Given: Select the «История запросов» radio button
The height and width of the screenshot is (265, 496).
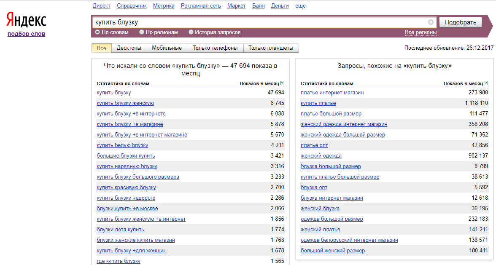Looking at the screenshot, I should (191, 31).
